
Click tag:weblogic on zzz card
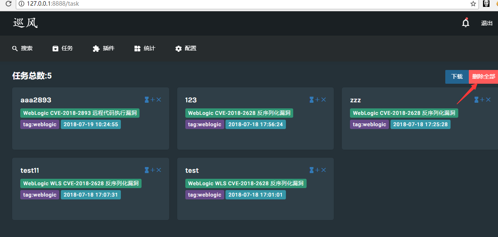[x=369, y=124]
